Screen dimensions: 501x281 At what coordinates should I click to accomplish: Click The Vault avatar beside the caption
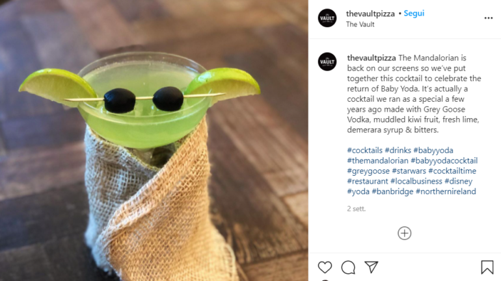[x=327, y=62]
